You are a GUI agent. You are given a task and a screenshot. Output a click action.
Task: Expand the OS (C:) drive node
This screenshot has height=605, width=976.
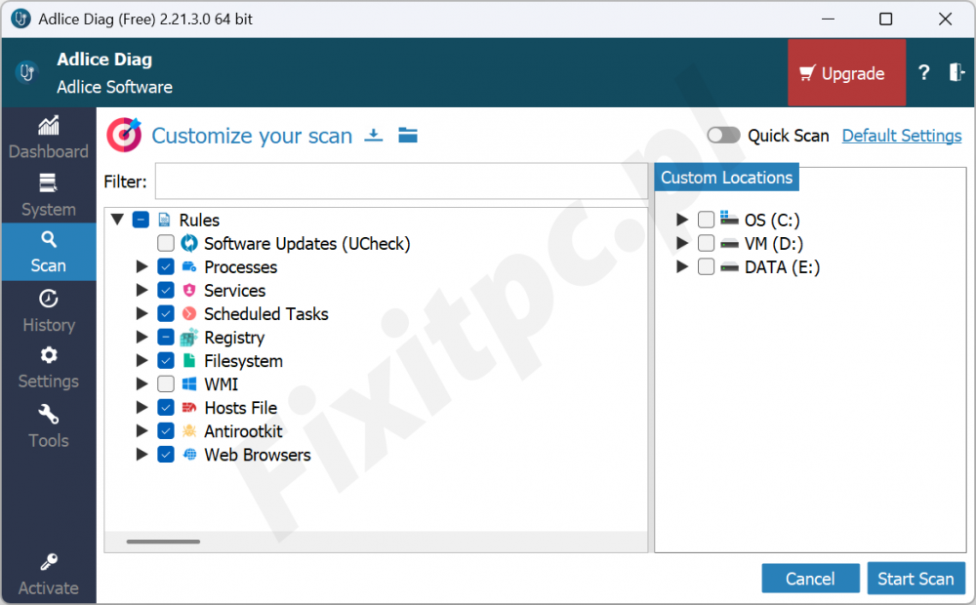pos(683,221)
